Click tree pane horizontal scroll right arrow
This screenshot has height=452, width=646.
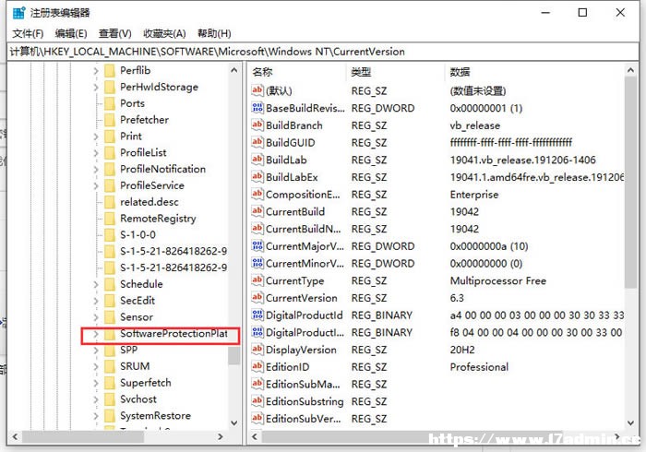tap(221, 436)
